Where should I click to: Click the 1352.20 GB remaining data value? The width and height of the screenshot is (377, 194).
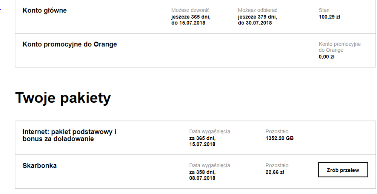(280, 138)
